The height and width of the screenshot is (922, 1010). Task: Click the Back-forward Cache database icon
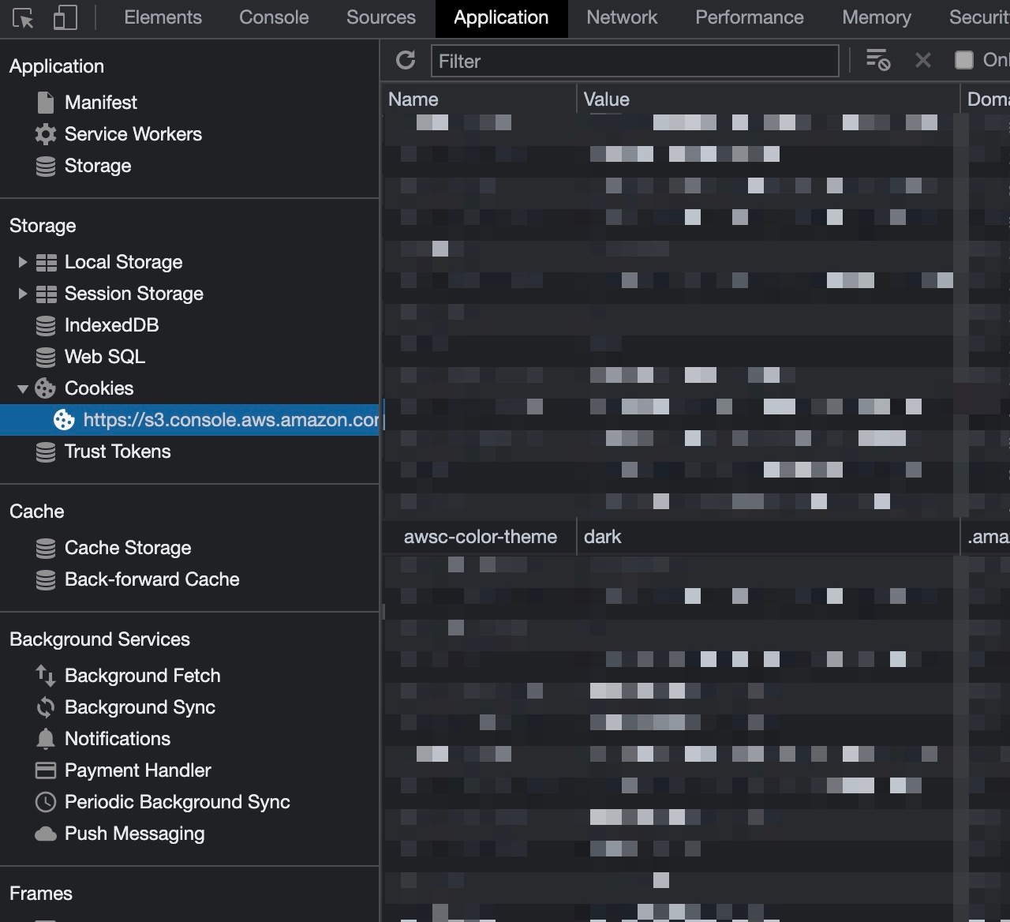coord(46,579)
